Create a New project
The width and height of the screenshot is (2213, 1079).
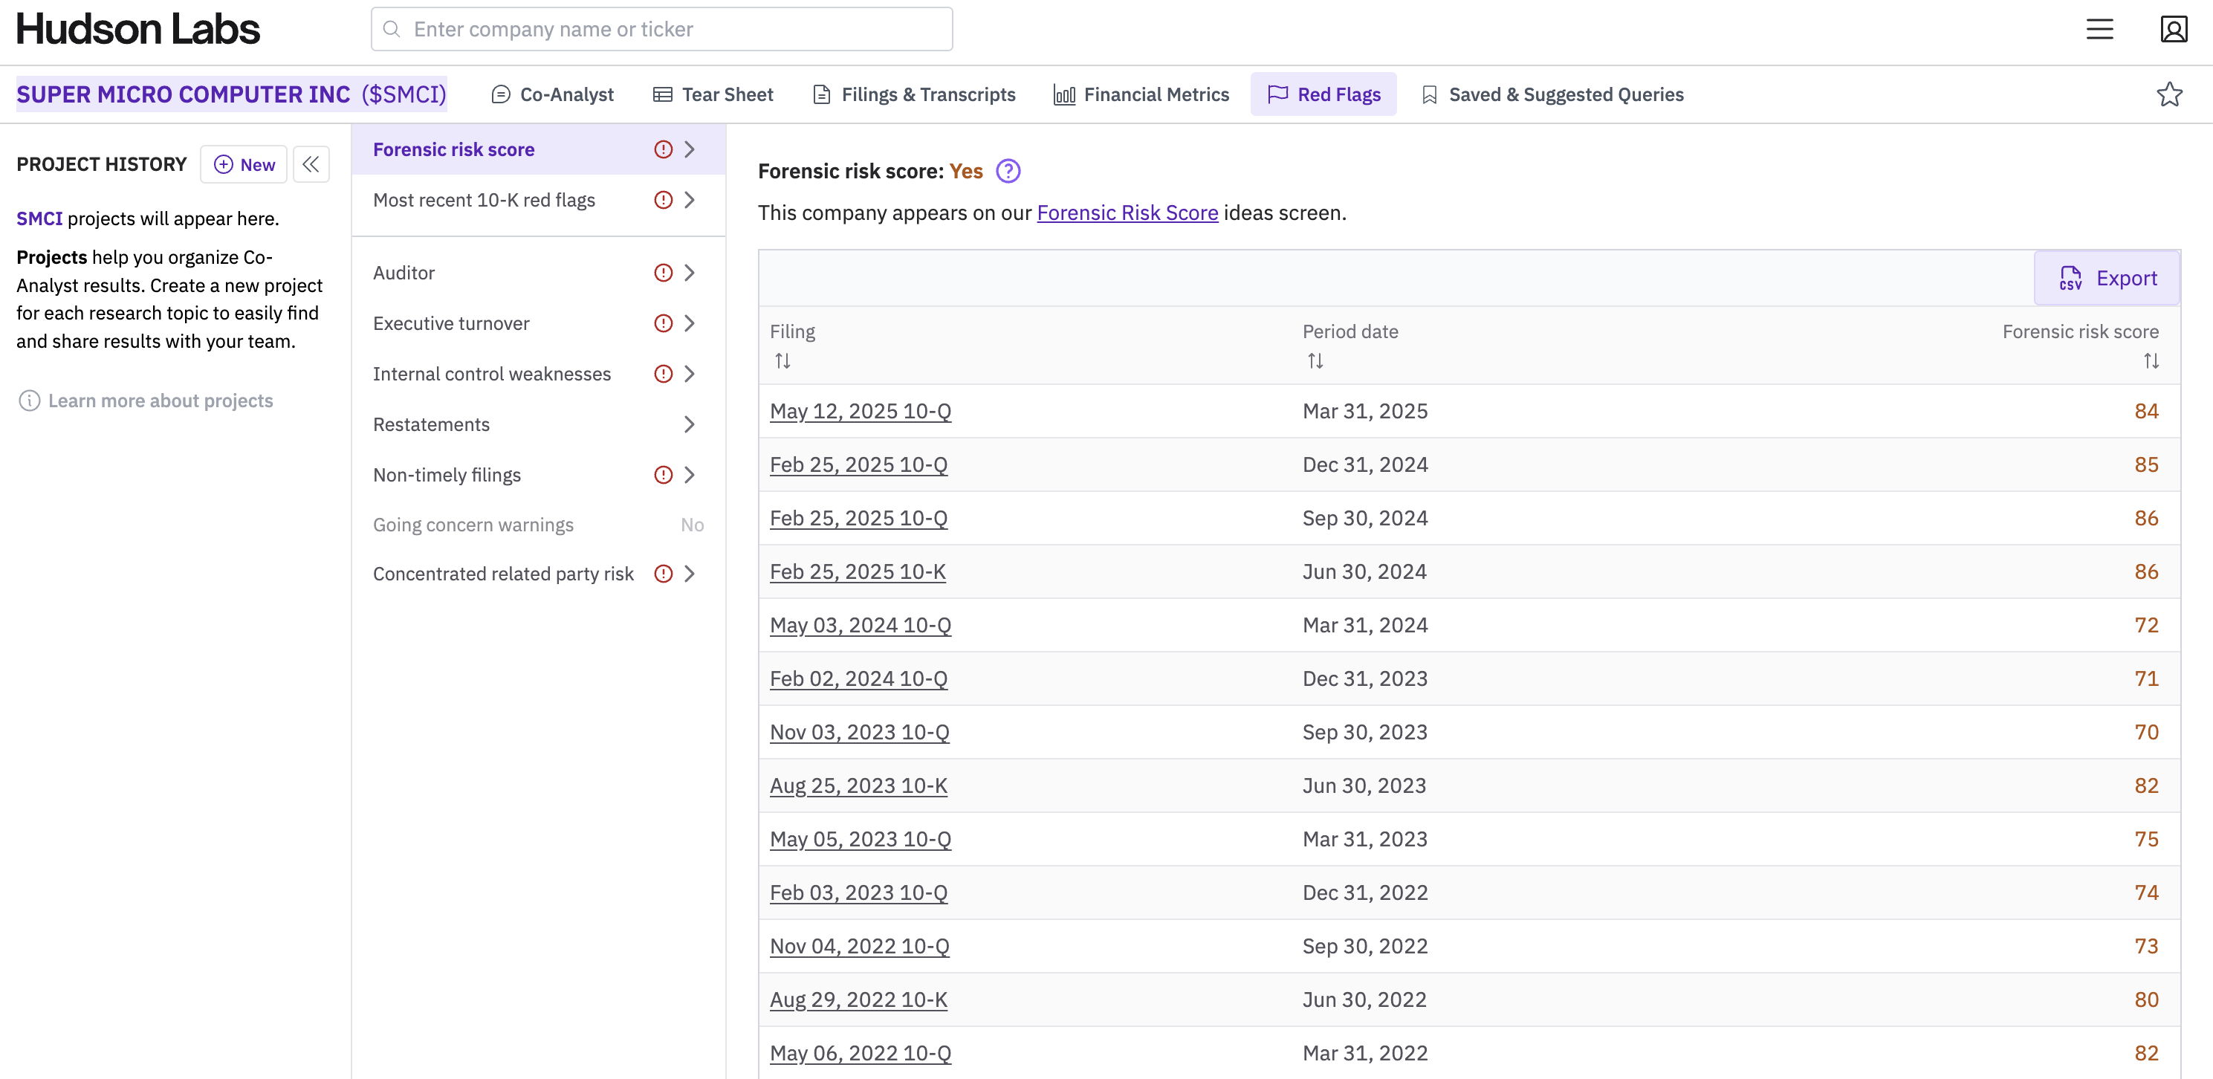(244, 164)
